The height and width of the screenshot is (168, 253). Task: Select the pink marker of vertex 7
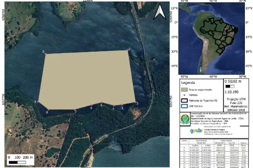75,109
